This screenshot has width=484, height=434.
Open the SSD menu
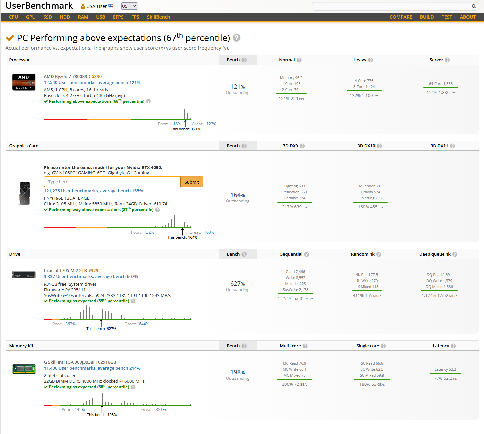tap(48, 17)
